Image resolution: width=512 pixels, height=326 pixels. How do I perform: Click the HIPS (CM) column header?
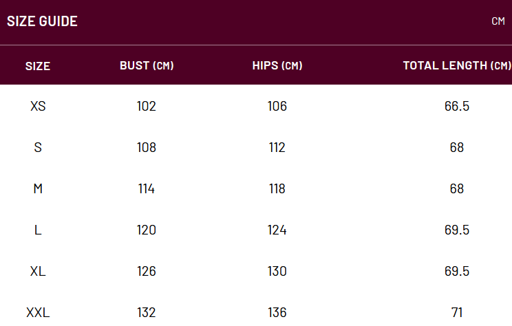click(x=277, y=65)
